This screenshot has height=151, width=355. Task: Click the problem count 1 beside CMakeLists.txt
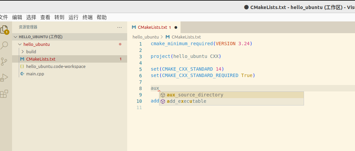click(x=120, y=59)
